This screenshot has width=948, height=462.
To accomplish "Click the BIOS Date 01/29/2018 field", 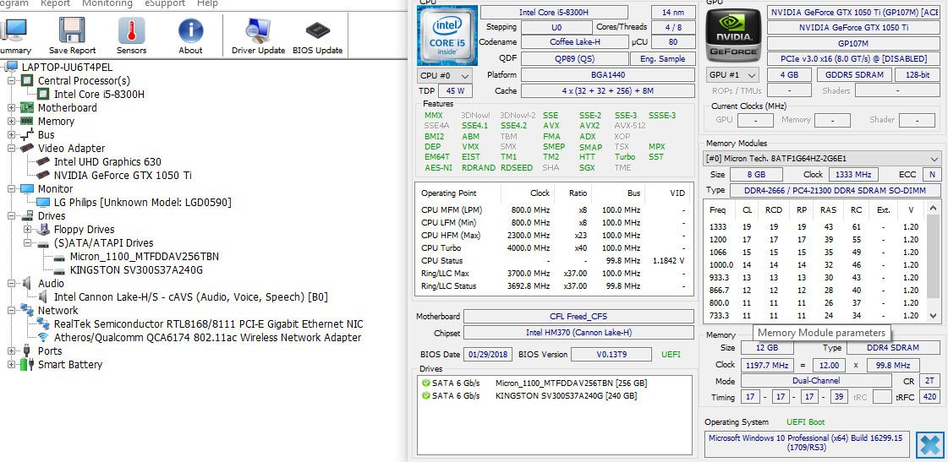I will coord(489,355).
